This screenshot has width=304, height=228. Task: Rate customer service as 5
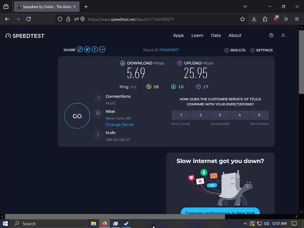pyautogui.click(x=259, y=115)
